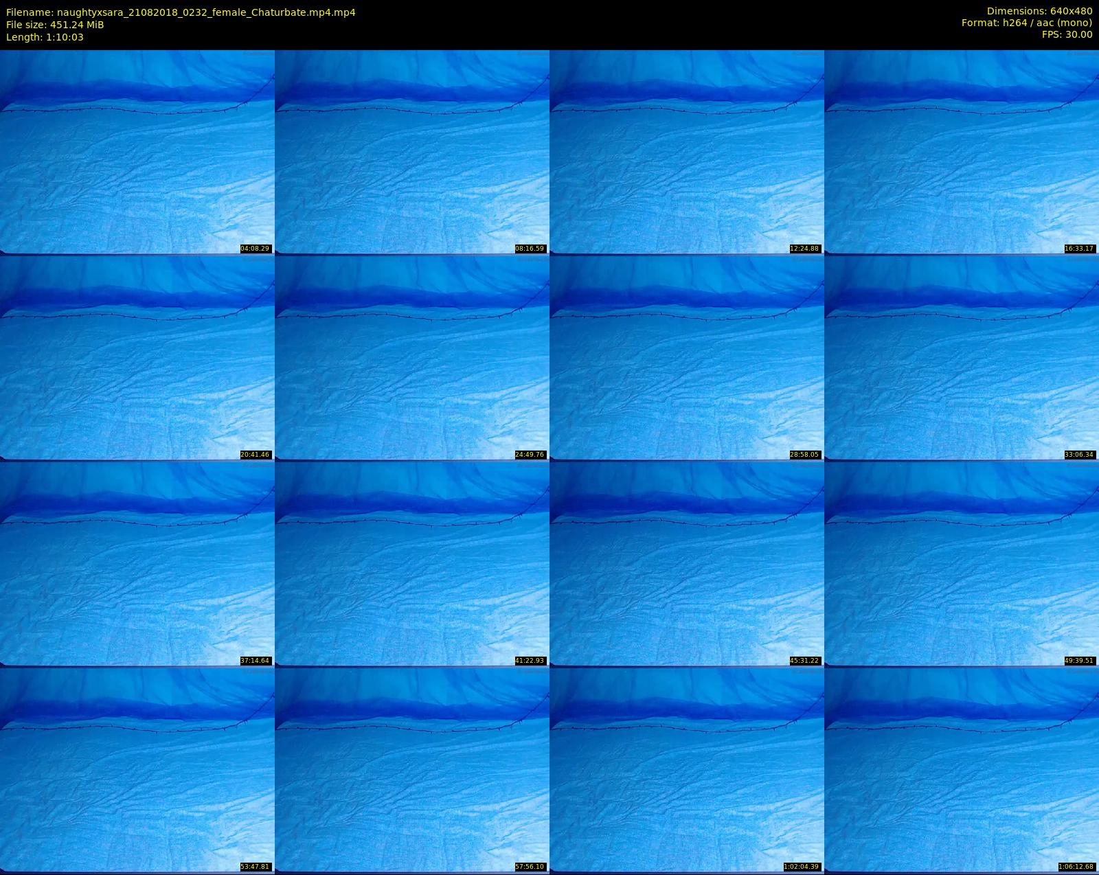1099x875 pixels.
Task: Click the File size 451.24 MiB text
Action: (x=55, y=25)
